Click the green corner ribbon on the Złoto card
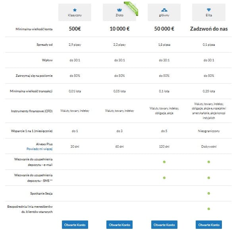237x234 pixels. coord(132,8)
